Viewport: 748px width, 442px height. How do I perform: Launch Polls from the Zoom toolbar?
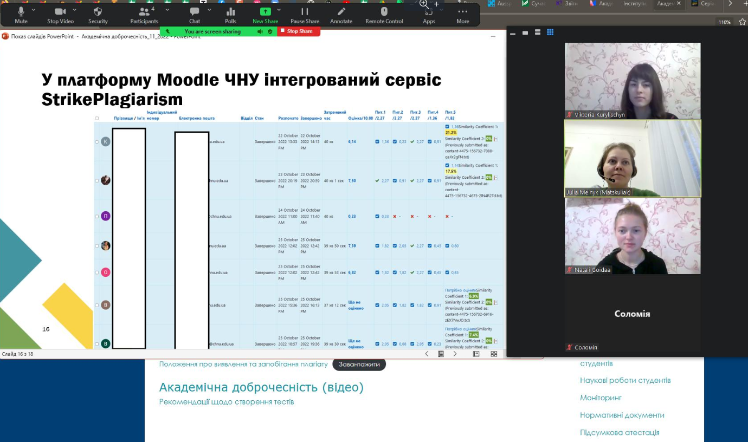[x=231, y=15]
